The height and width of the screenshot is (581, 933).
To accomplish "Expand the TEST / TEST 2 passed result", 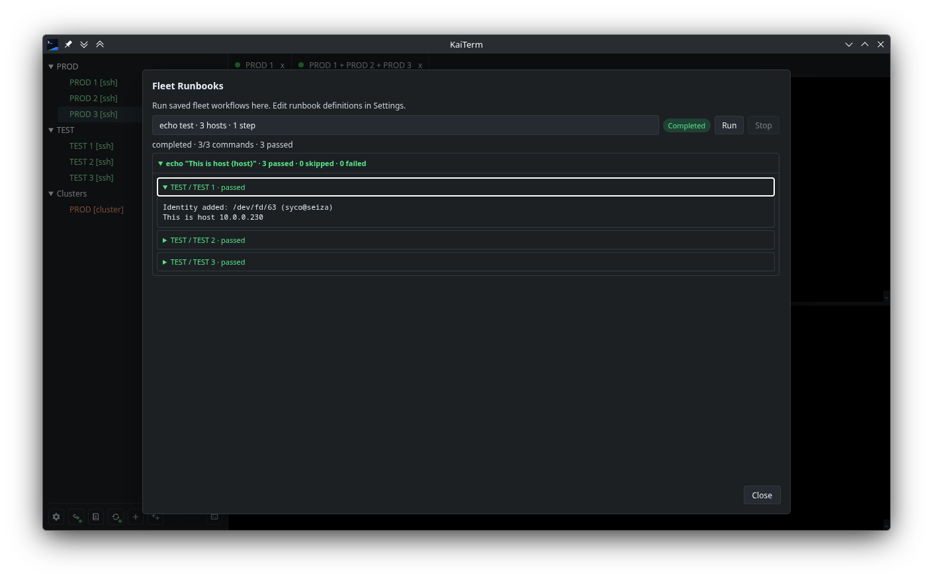I will (466, 240).
